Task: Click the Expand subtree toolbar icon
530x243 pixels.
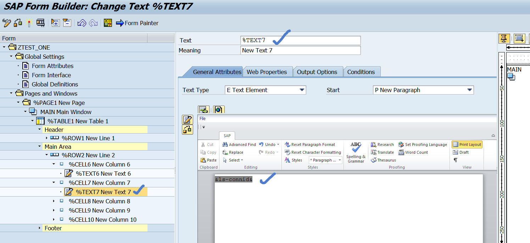Action: pyautogui.click(x=55, y=23)
